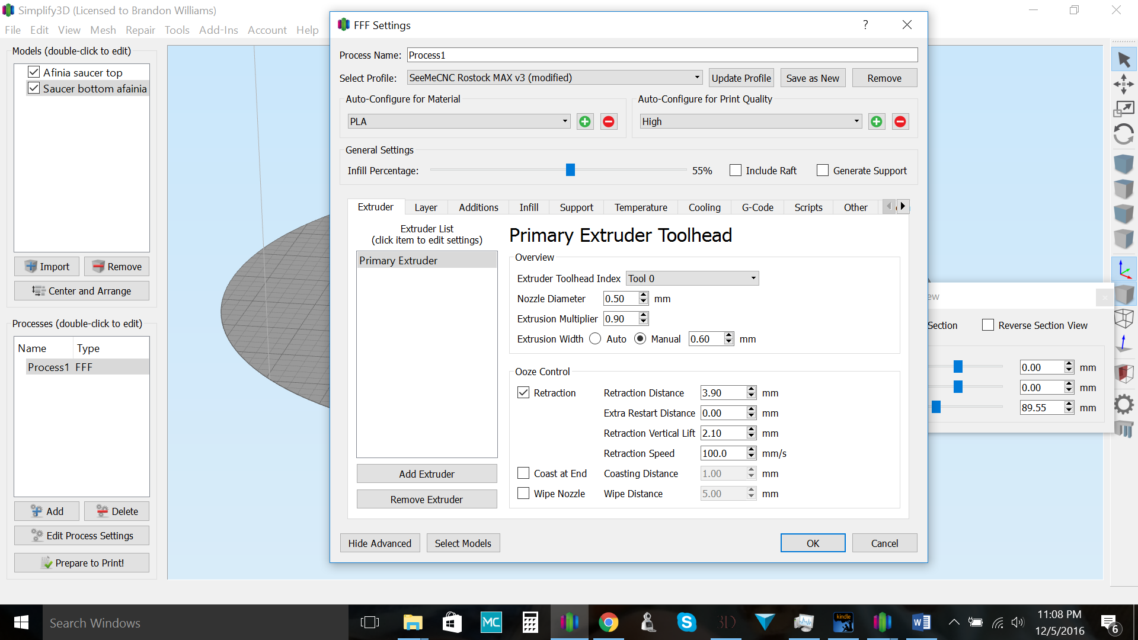The width and height of the screenshot is (1138, 640).
Task: Enable the Include Raft checkbox
Action: coord(736,171)
